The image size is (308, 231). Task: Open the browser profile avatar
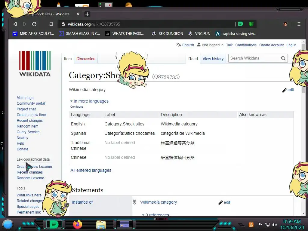point(285,24)
